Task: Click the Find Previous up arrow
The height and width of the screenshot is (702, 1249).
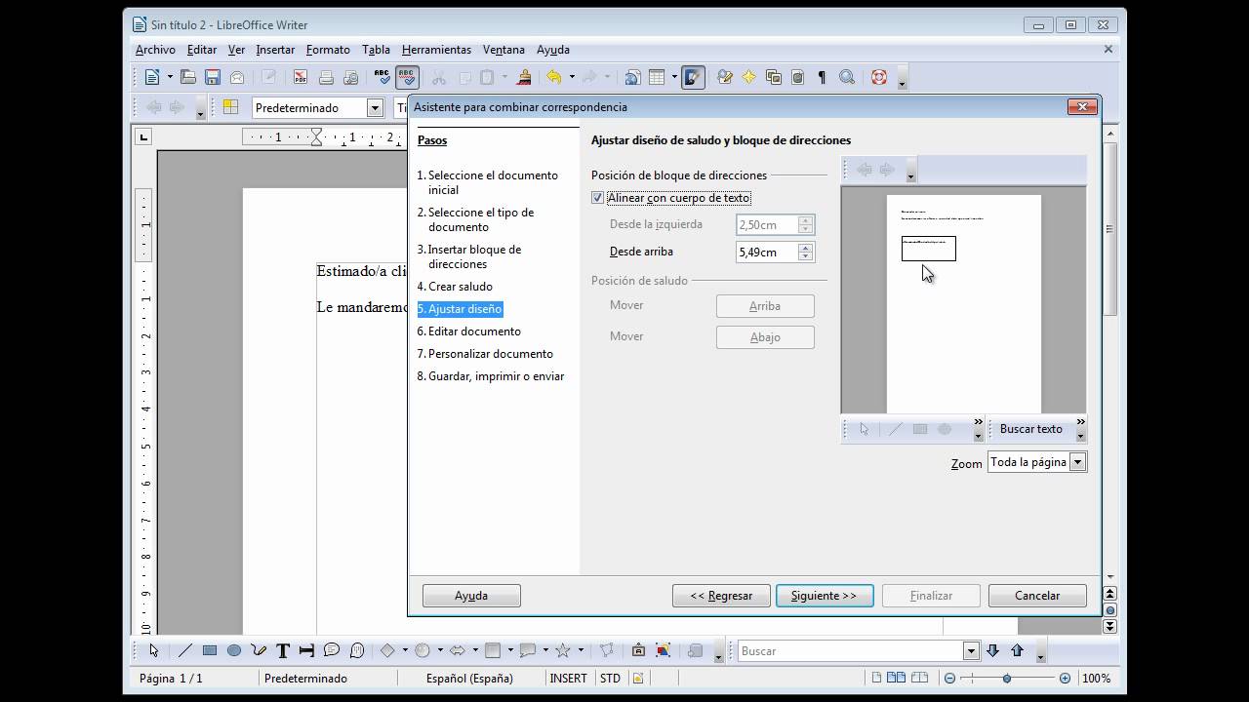Action: point(1017,650)
